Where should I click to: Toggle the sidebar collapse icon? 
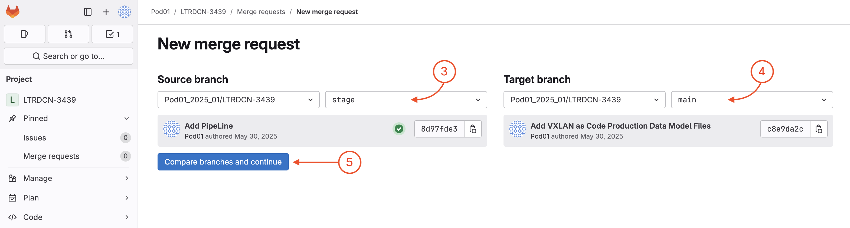87,12
